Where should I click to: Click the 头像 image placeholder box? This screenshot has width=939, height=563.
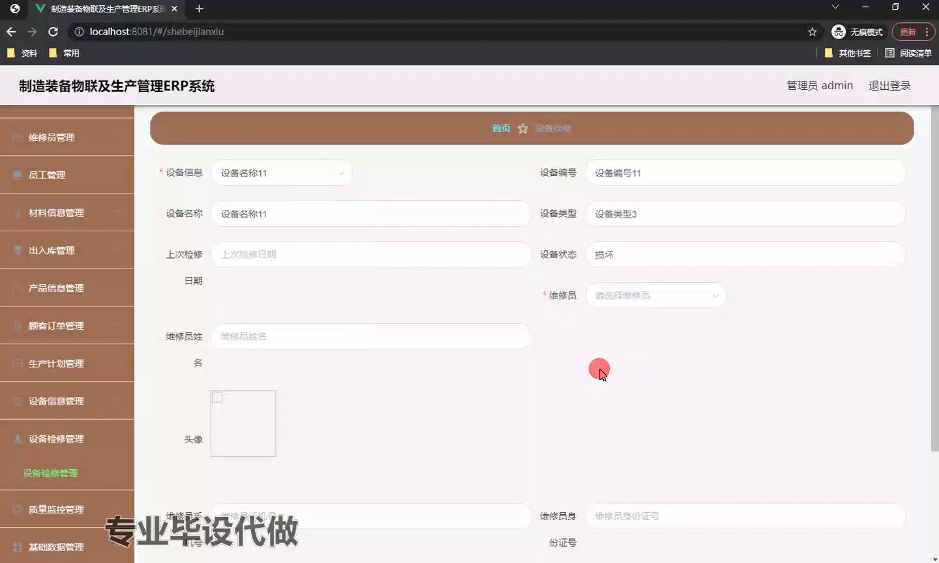(x=243, y=424)
